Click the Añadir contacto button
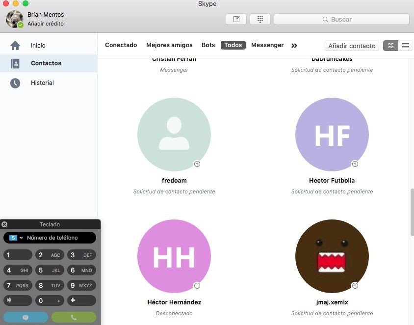414x325 pixels. 352,46
